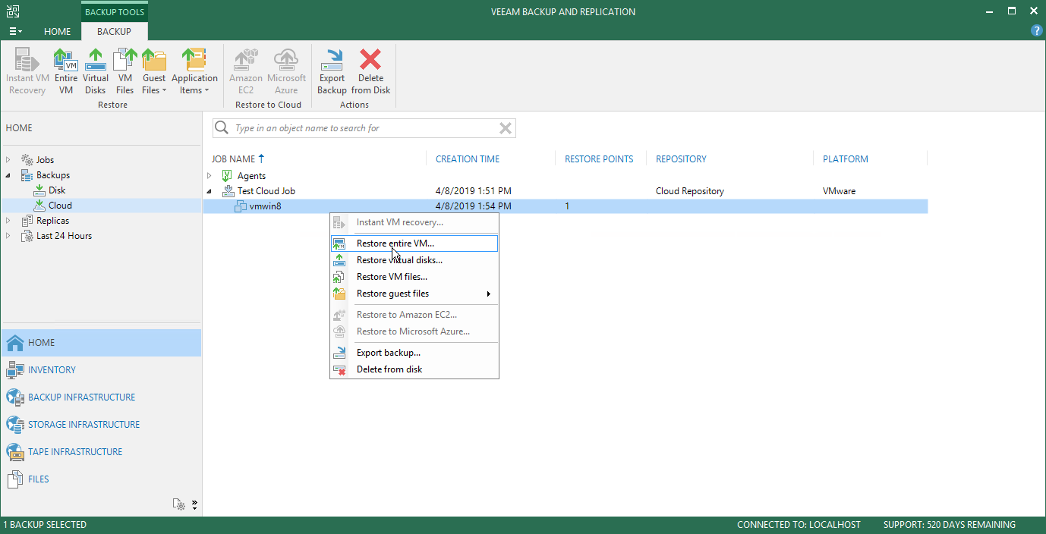The width and height of the screenshot is (1046, 534).
Task: Click the 4/8/2019 1:54 PM creation time
Action: 474,206
